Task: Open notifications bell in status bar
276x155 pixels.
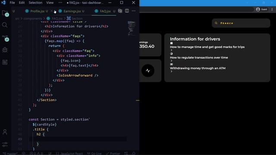Action: pyautogui.click(x=134, y=153)
